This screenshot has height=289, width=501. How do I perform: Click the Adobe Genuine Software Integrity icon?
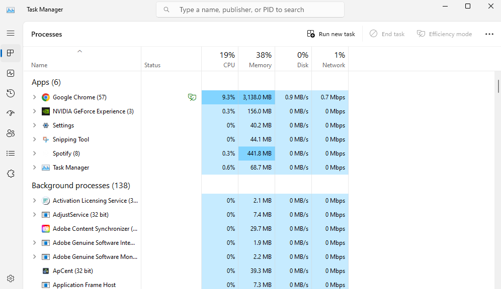pyautogui.click(x=46, y=243)
